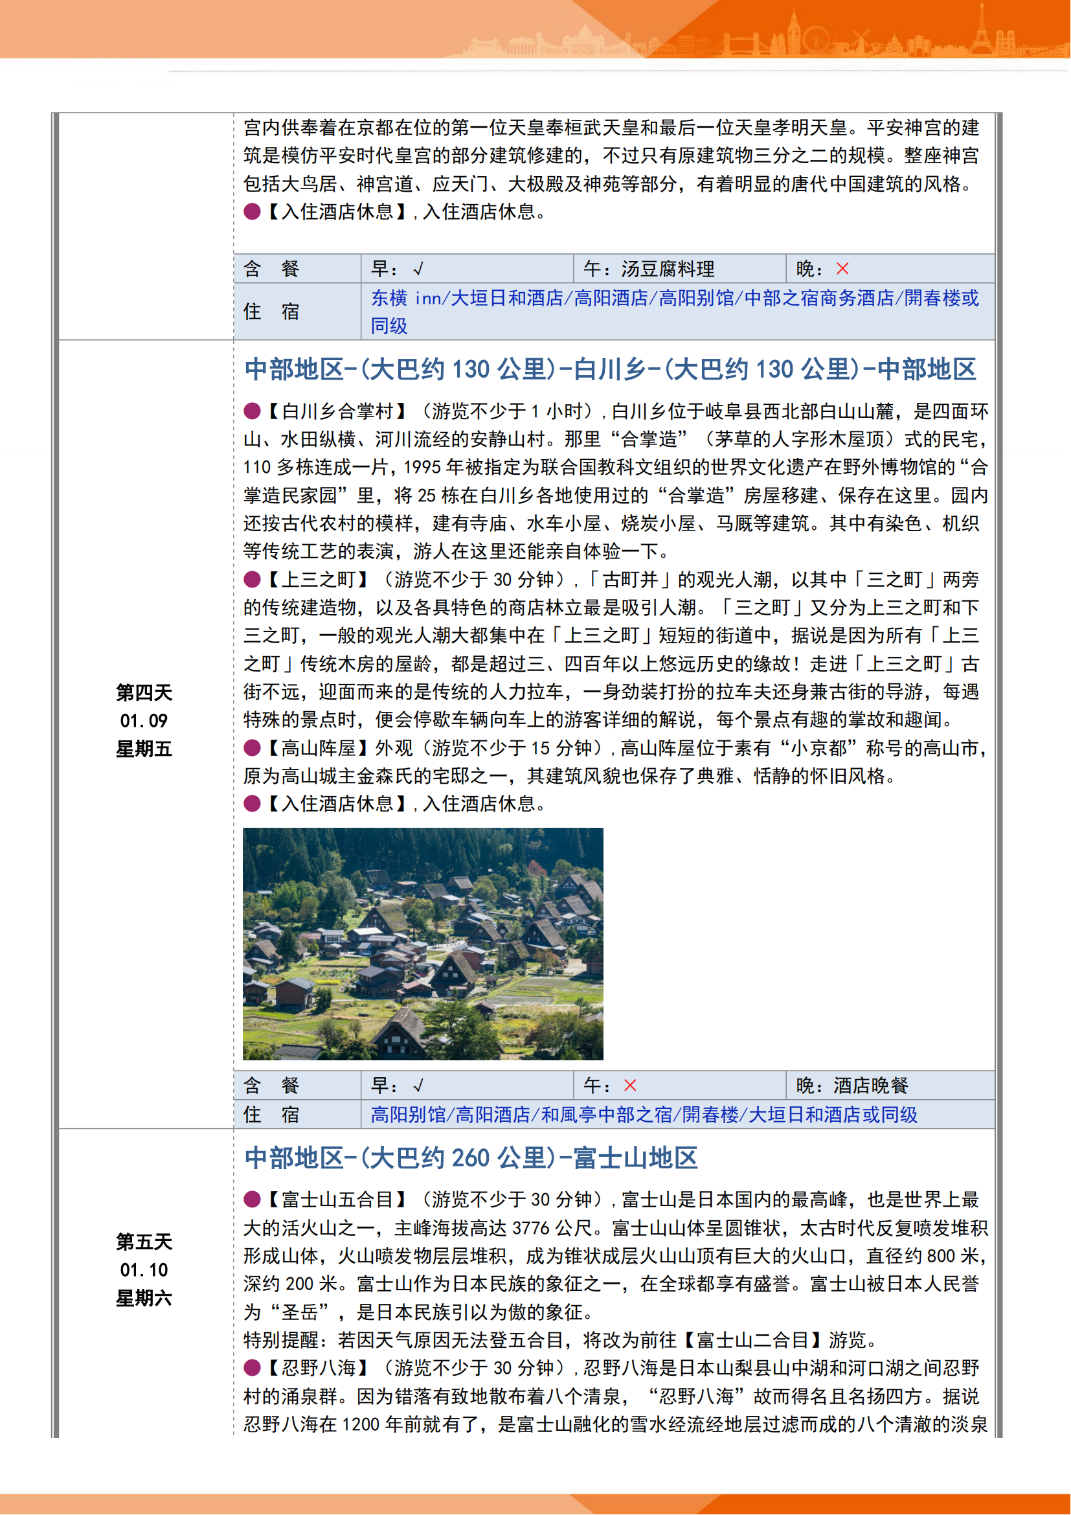Select the bullet dot before 高山阵屋
This screenshot has width=1071, height=1515.
pyautogui.click(x=252, y=748)
